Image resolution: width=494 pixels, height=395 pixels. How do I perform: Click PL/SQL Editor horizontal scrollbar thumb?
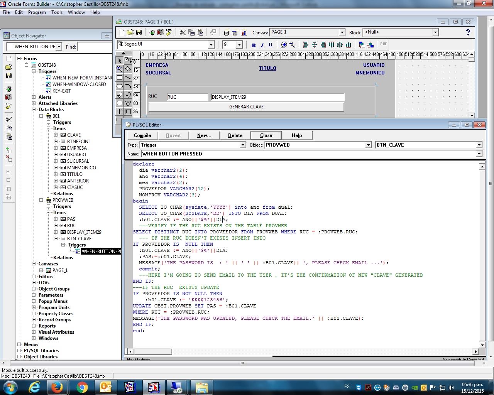coord(152,351)
